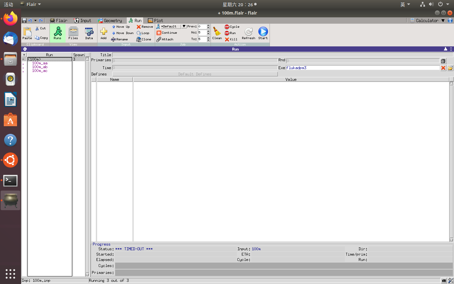This screenshot has width=454, height=284.
Task: Attach to a running job
Action: [165, 39]
